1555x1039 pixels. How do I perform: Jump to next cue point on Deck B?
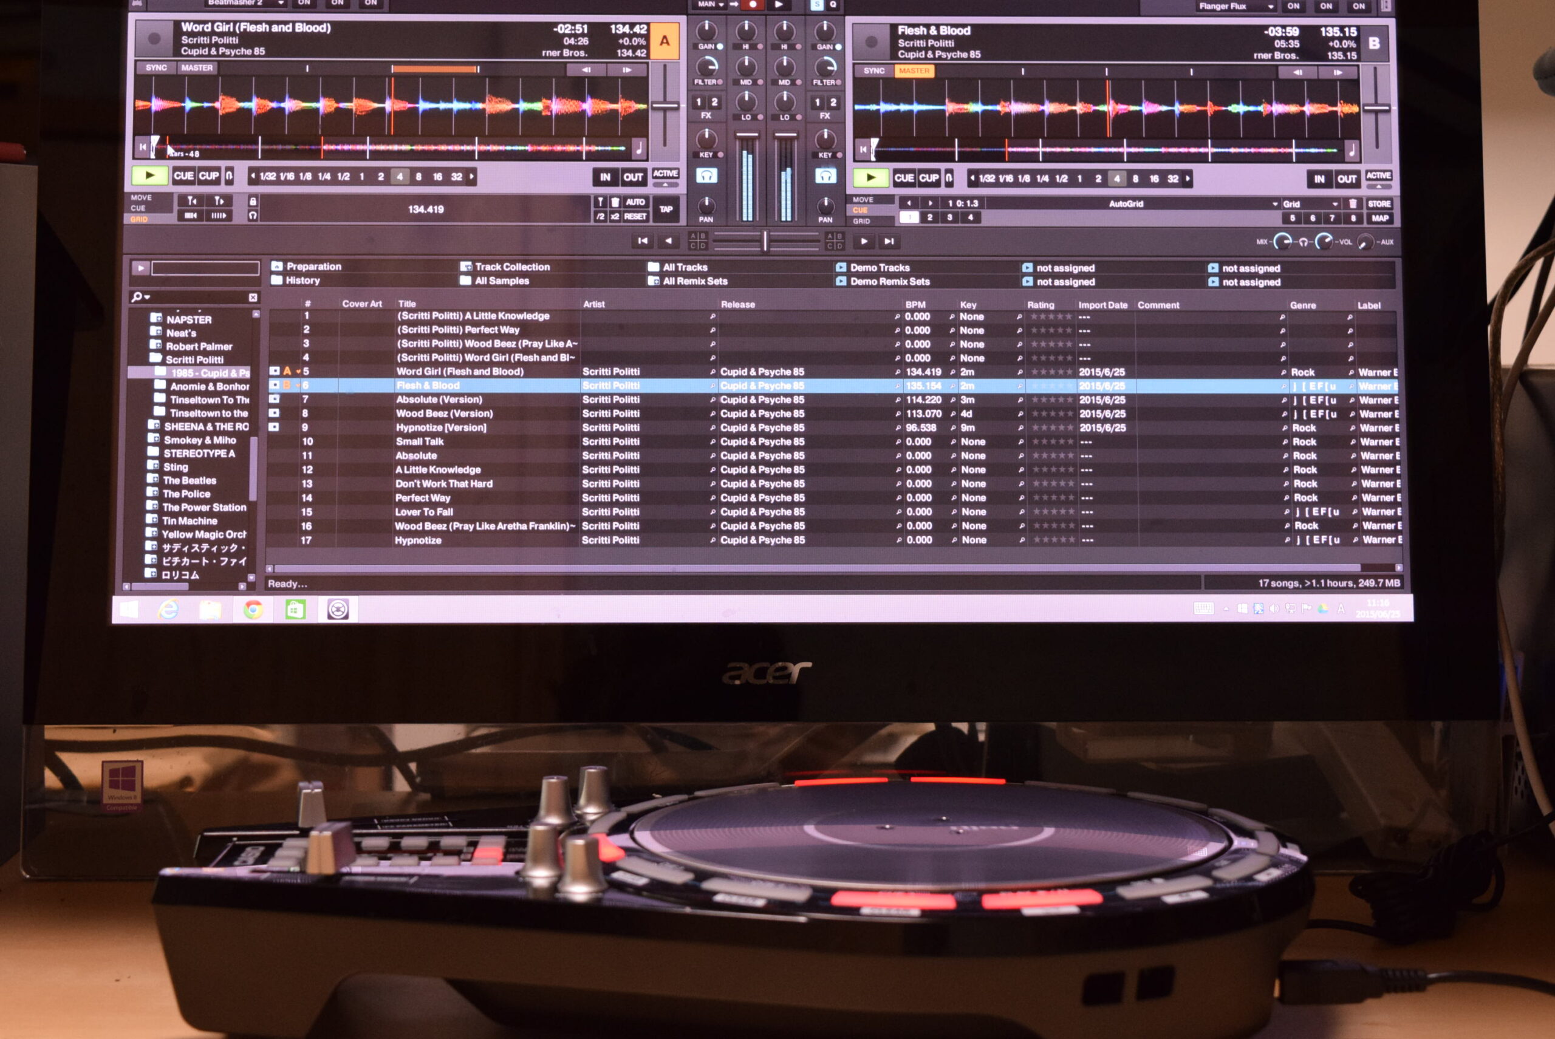(930, 203)
